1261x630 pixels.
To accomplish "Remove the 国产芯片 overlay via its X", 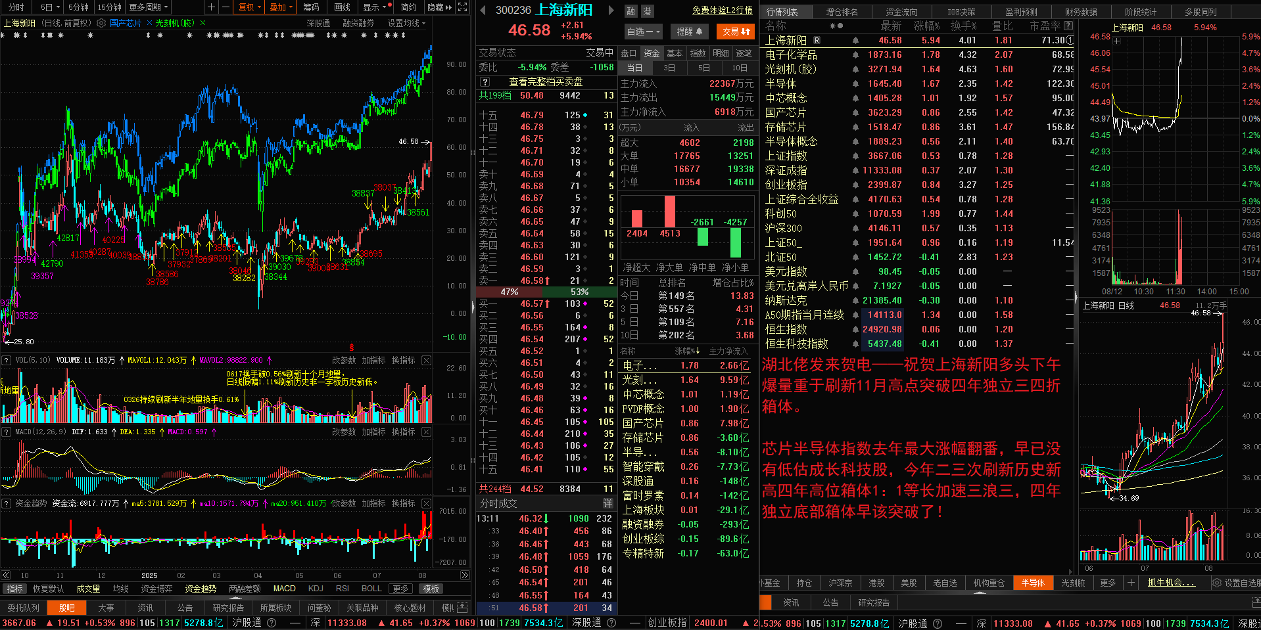I will click(x=149, y=23).
